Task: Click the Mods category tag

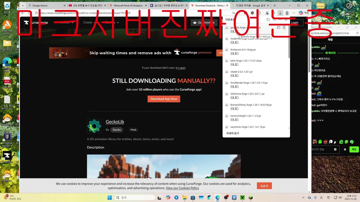Action: [133, 130]
